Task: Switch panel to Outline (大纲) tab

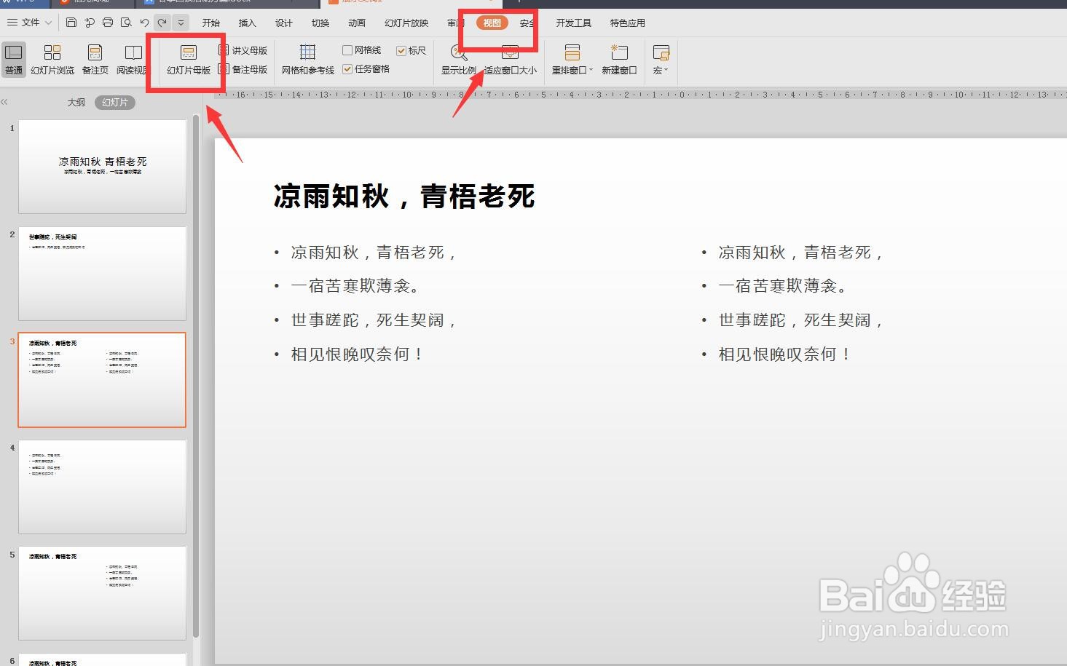Action: [76, 103]
